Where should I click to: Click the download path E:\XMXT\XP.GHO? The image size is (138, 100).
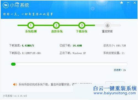tap(31, 53)
